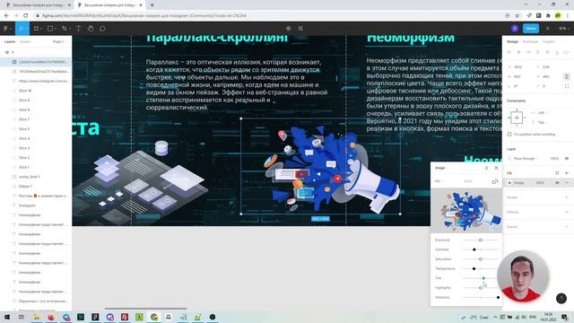Go back in browser
Viewport: 574px width, 323px height.
[x=6, y=16]
